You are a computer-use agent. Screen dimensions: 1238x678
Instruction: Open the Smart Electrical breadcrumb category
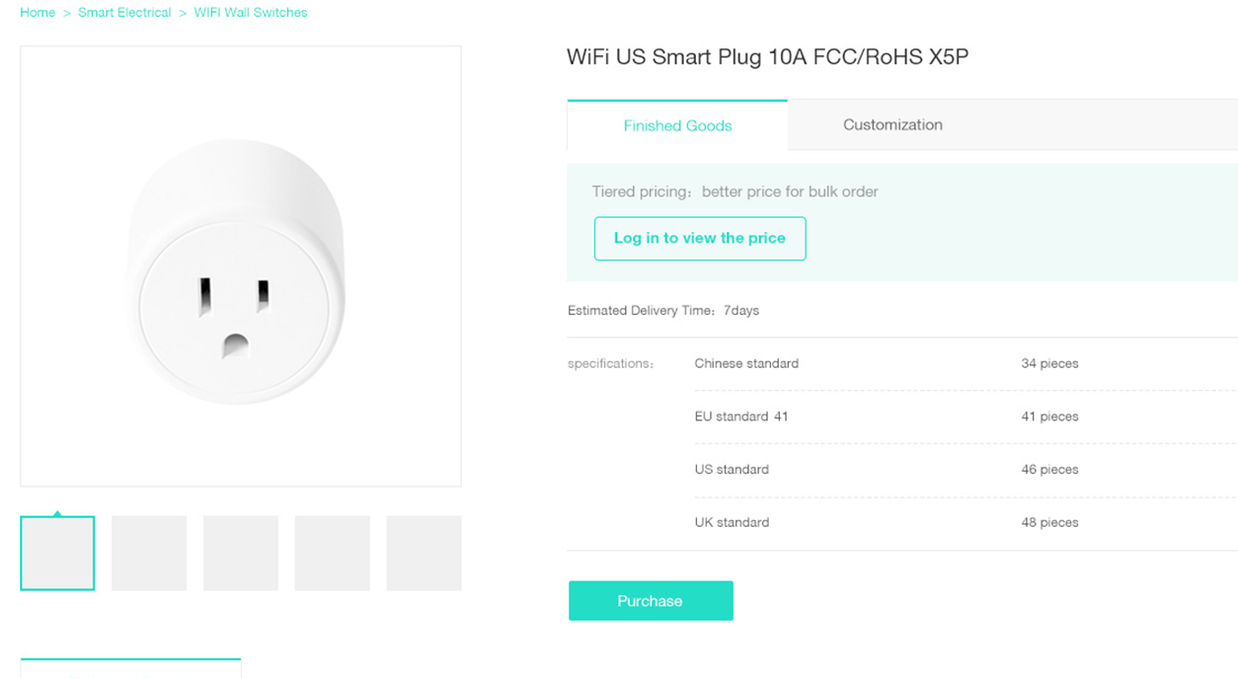point(124,13)
